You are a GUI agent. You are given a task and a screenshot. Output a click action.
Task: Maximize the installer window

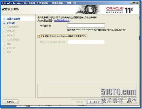pyautogui.click(x=134, y=3)
